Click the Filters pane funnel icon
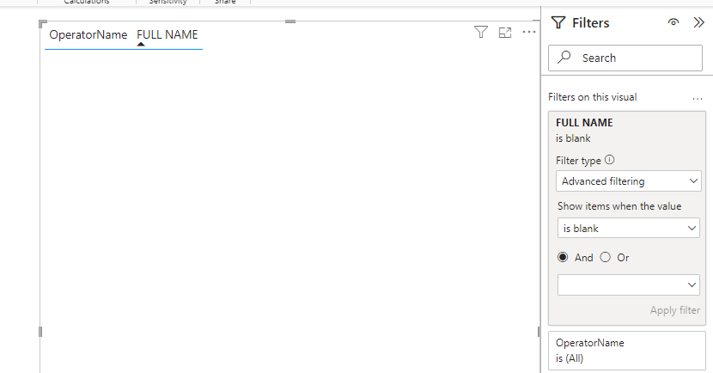 [x=558, y=22]
